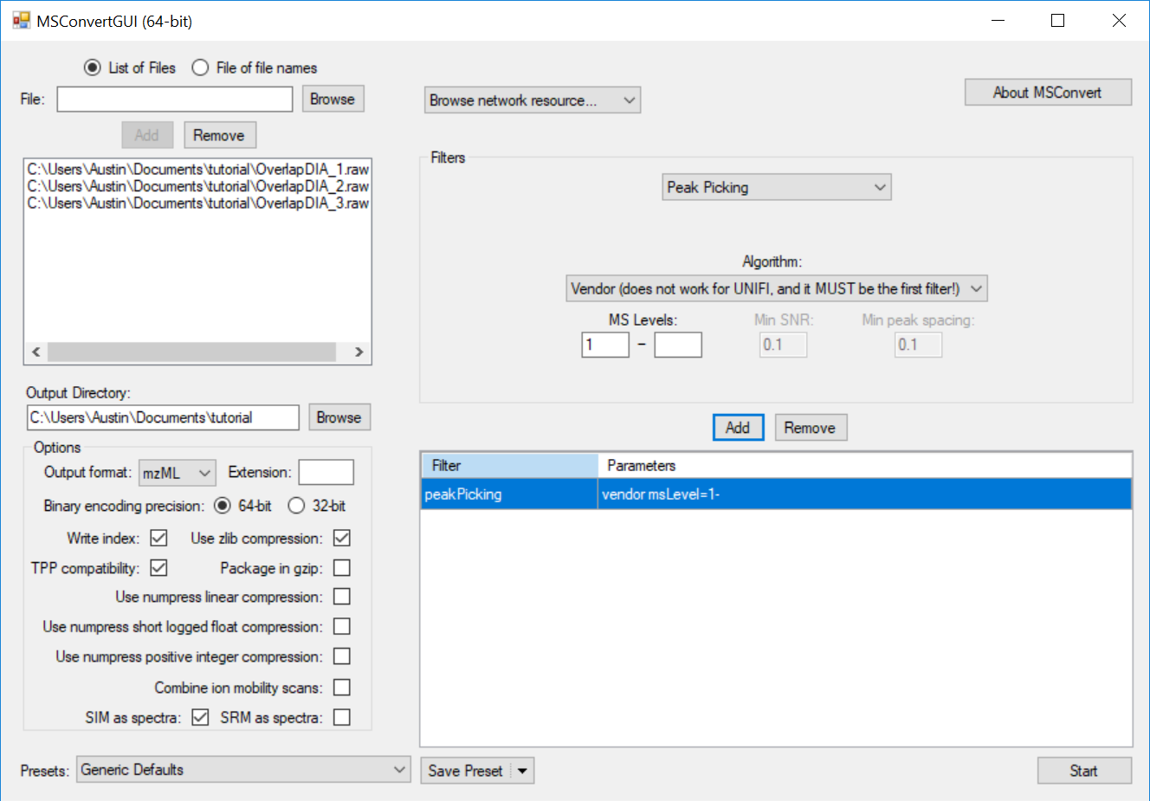1150x801 pixels.
Task: Click Browse next to Output Directory
Action: coord(338,417)
